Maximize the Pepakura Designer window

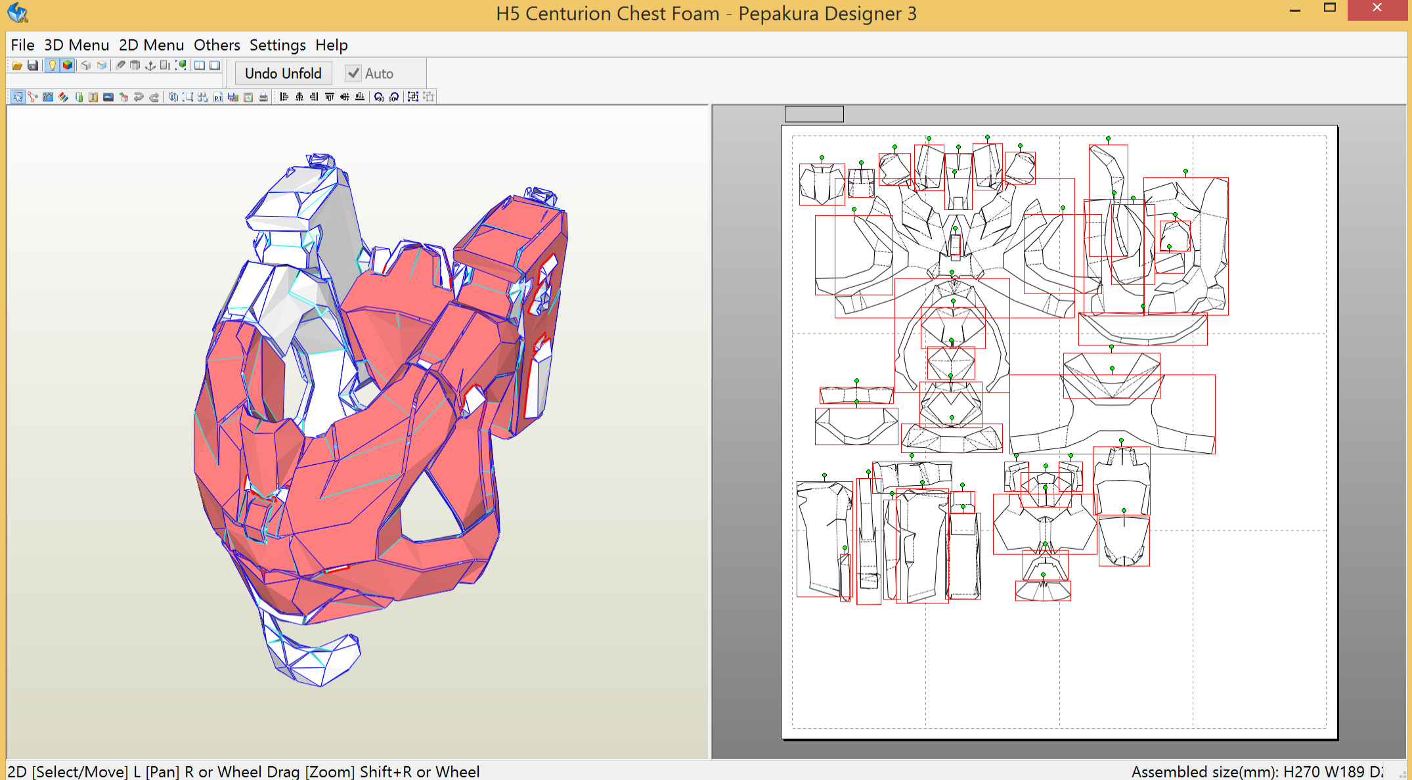pyautogui.click(x=1330, y=9)
